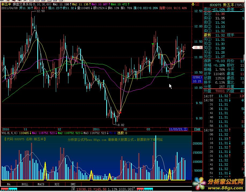Click the MA2:11.136 value
This screenshot has width=246, height=192.
[80, 4]
